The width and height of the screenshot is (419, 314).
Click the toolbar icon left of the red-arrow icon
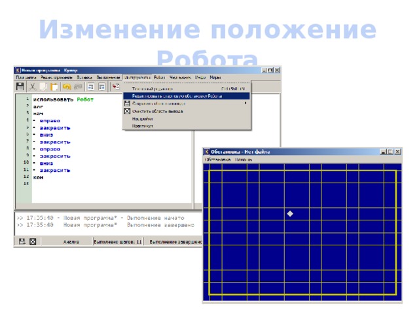coord(102,87)
